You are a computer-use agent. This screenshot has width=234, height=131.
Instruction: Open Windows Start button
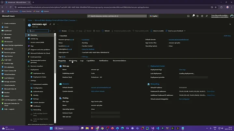pyautogui.click(x=51, y=128)
